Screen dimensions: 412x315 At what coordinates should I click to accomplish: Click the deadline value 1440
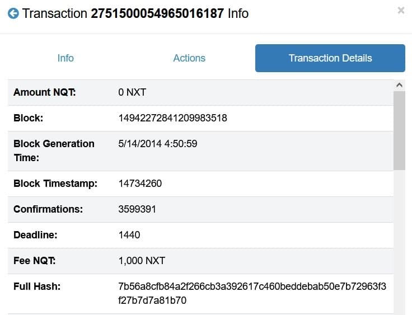click(x=129, y=235)
